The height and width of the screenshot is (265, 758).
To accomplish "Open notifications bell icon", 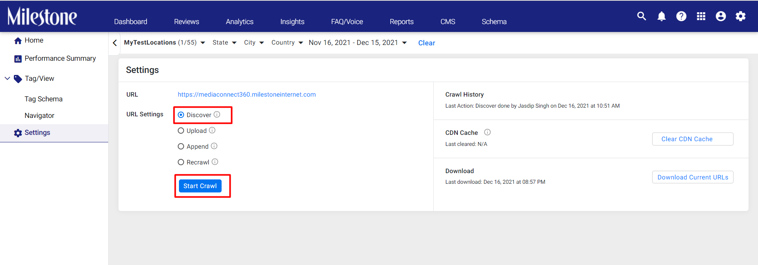I will (x=662, y=16).
